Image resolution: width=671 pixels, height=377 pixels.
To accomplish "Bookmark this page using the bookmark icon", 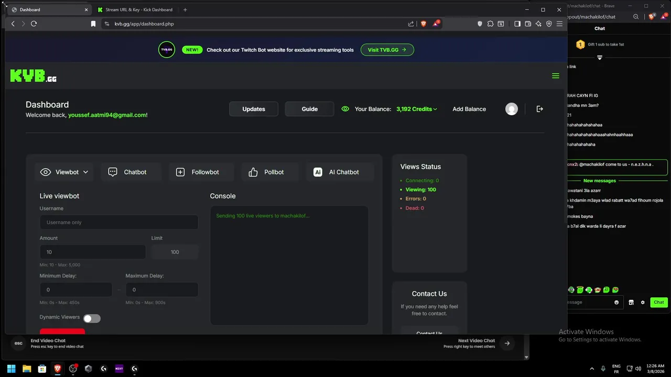I will coord(93,24).
